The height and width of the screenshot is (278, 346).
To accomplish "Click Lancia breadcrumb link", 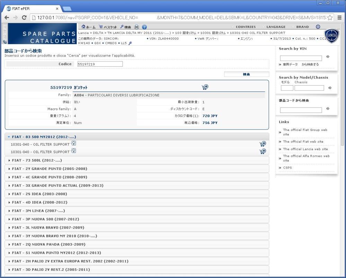I will coord(83,33).
